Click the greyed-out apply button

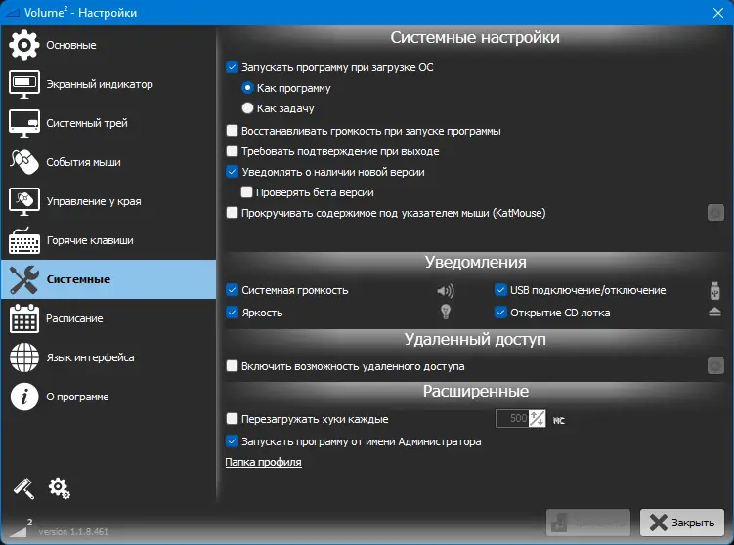tap(588, 523)
